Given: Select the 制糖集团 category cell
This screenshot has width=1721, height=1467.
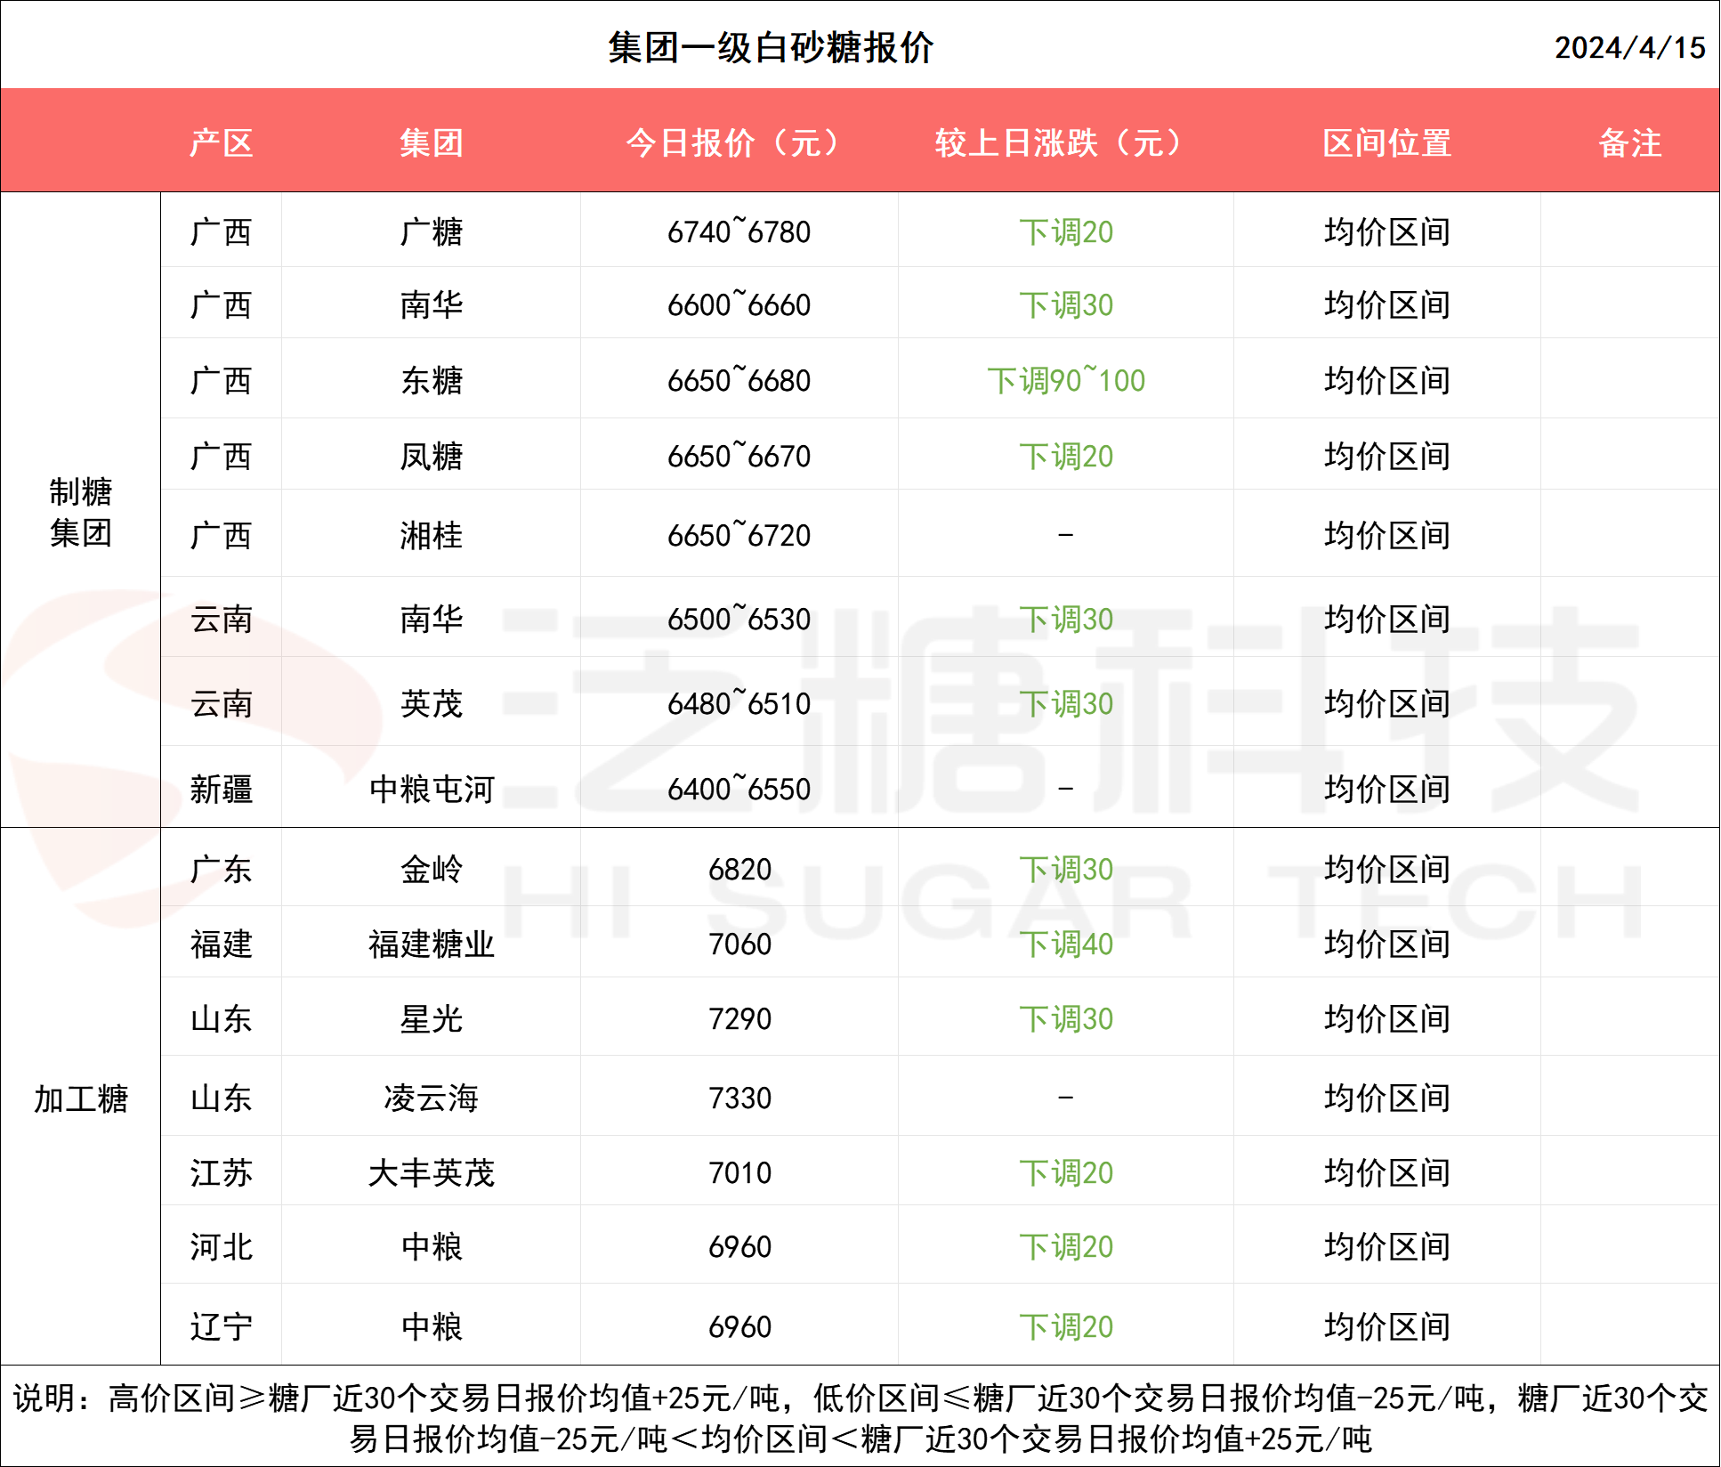Looking at the screenshot, I should click(80, 512).
